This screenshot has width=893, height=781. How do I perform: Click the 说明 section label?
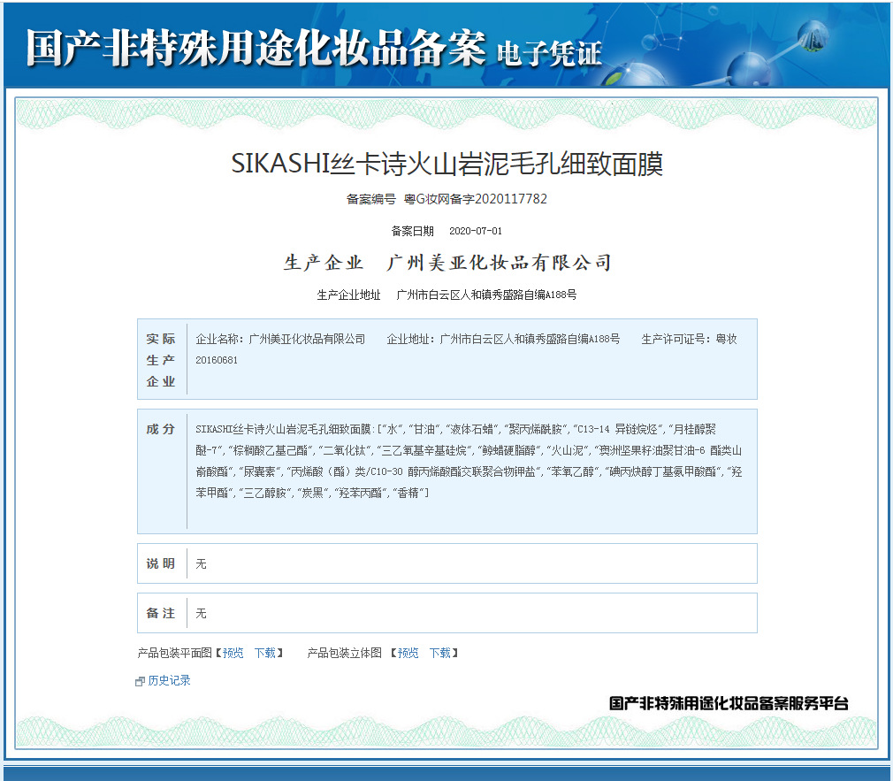click(x=161, y=563)
